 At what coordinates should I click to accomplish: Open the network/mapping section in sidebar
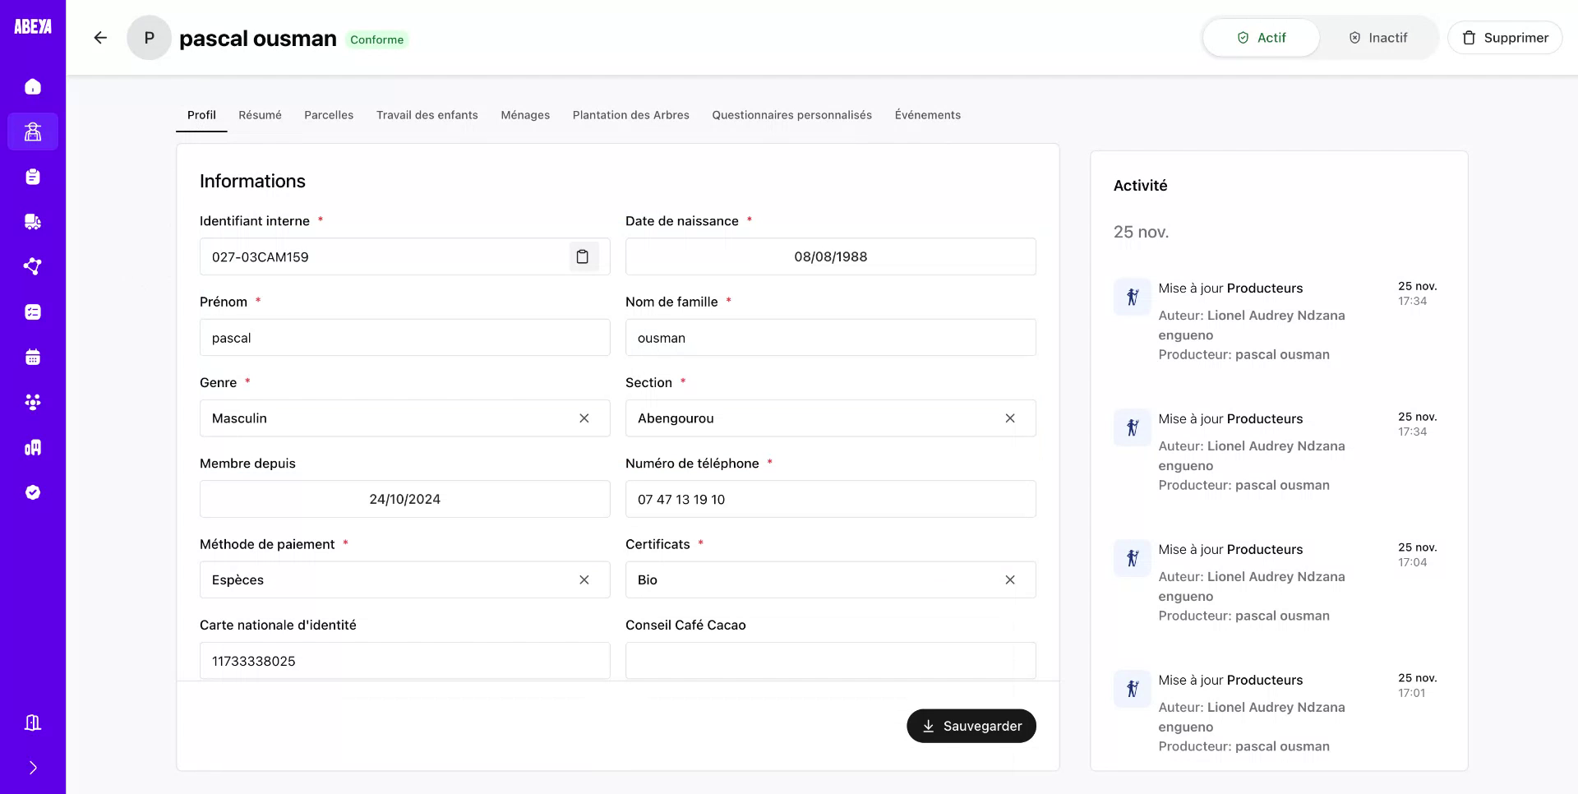(x=33, y=266)
